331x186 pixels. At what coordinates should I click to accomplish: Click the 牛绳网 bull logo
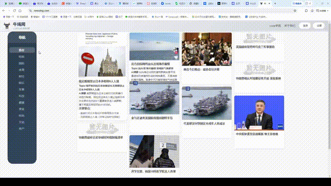7,26
